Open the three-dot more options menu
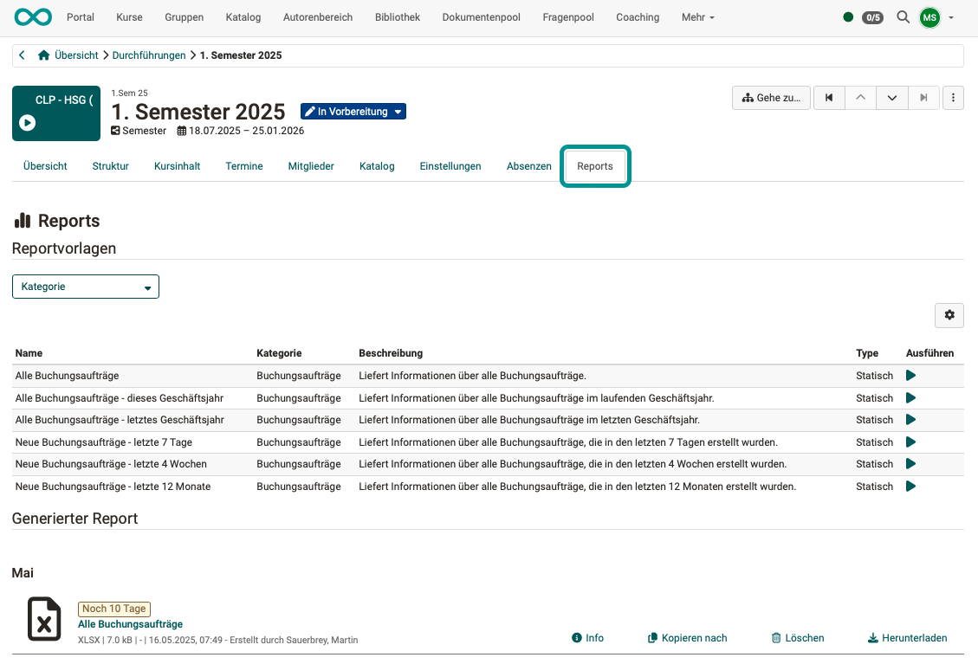978x664 pixels. (953, 97)
